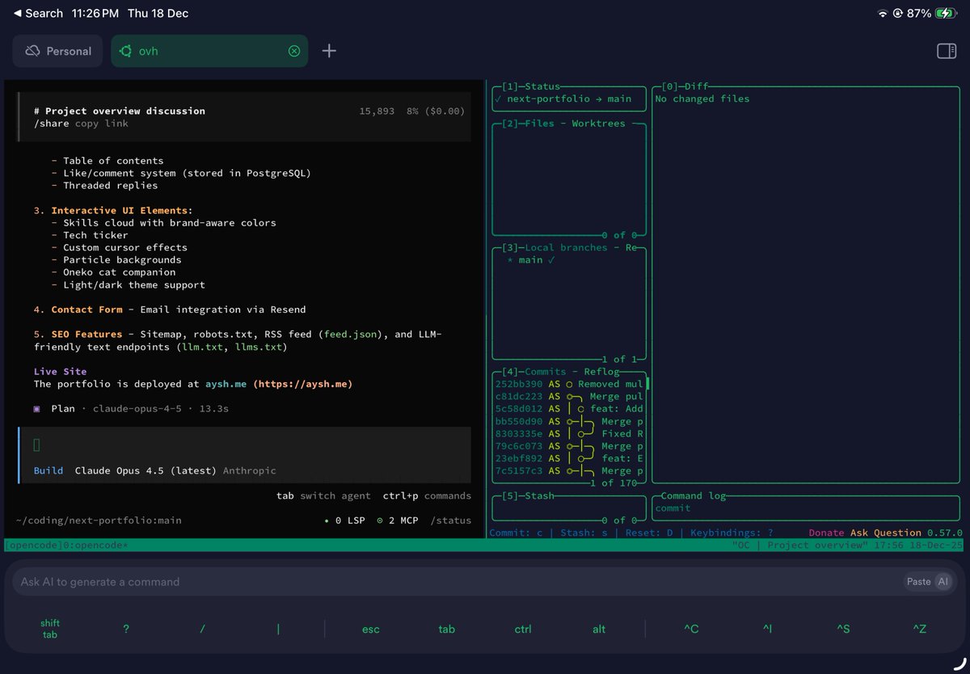Image resolution: width=970 pixels, height=674 pixels.
Task: Toggle the ctrl modifier key
Action: pyautogui.click(x=523, y=629)
